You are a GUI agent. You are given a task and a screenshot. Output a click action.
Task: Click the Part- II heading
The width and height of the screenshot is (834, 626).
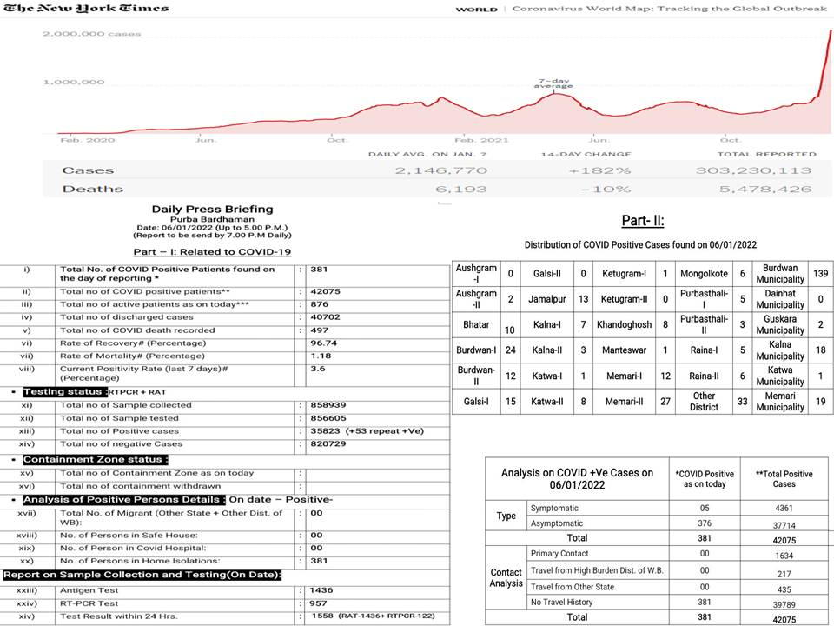tap(643, 221)
